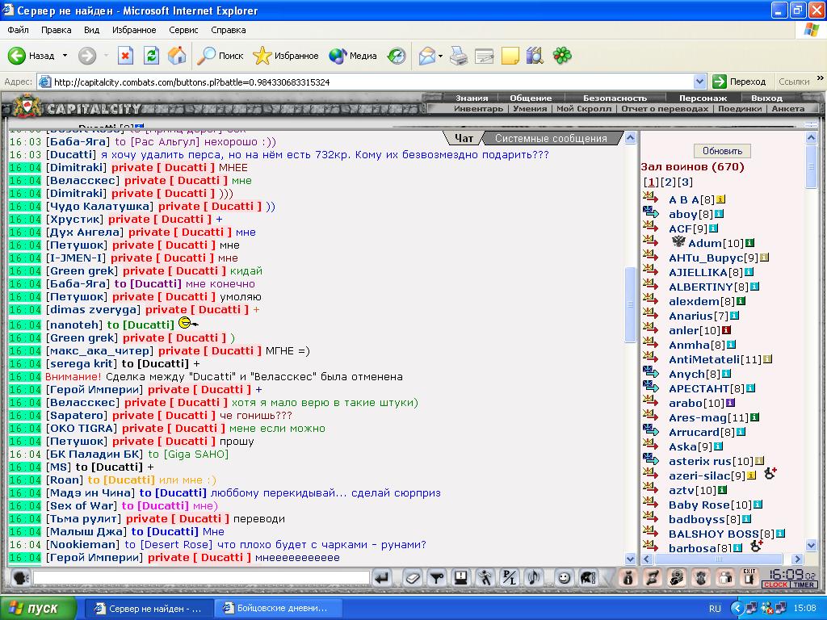Go to the Home page icon
827x620 pixels.
(x=177, y=56)
